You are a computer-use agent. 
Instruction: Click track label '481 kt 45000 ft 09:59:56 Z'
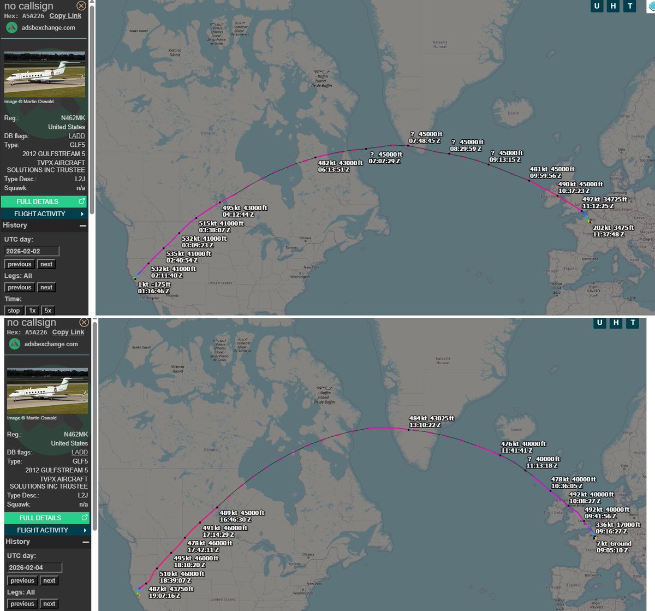pos(552,172)
